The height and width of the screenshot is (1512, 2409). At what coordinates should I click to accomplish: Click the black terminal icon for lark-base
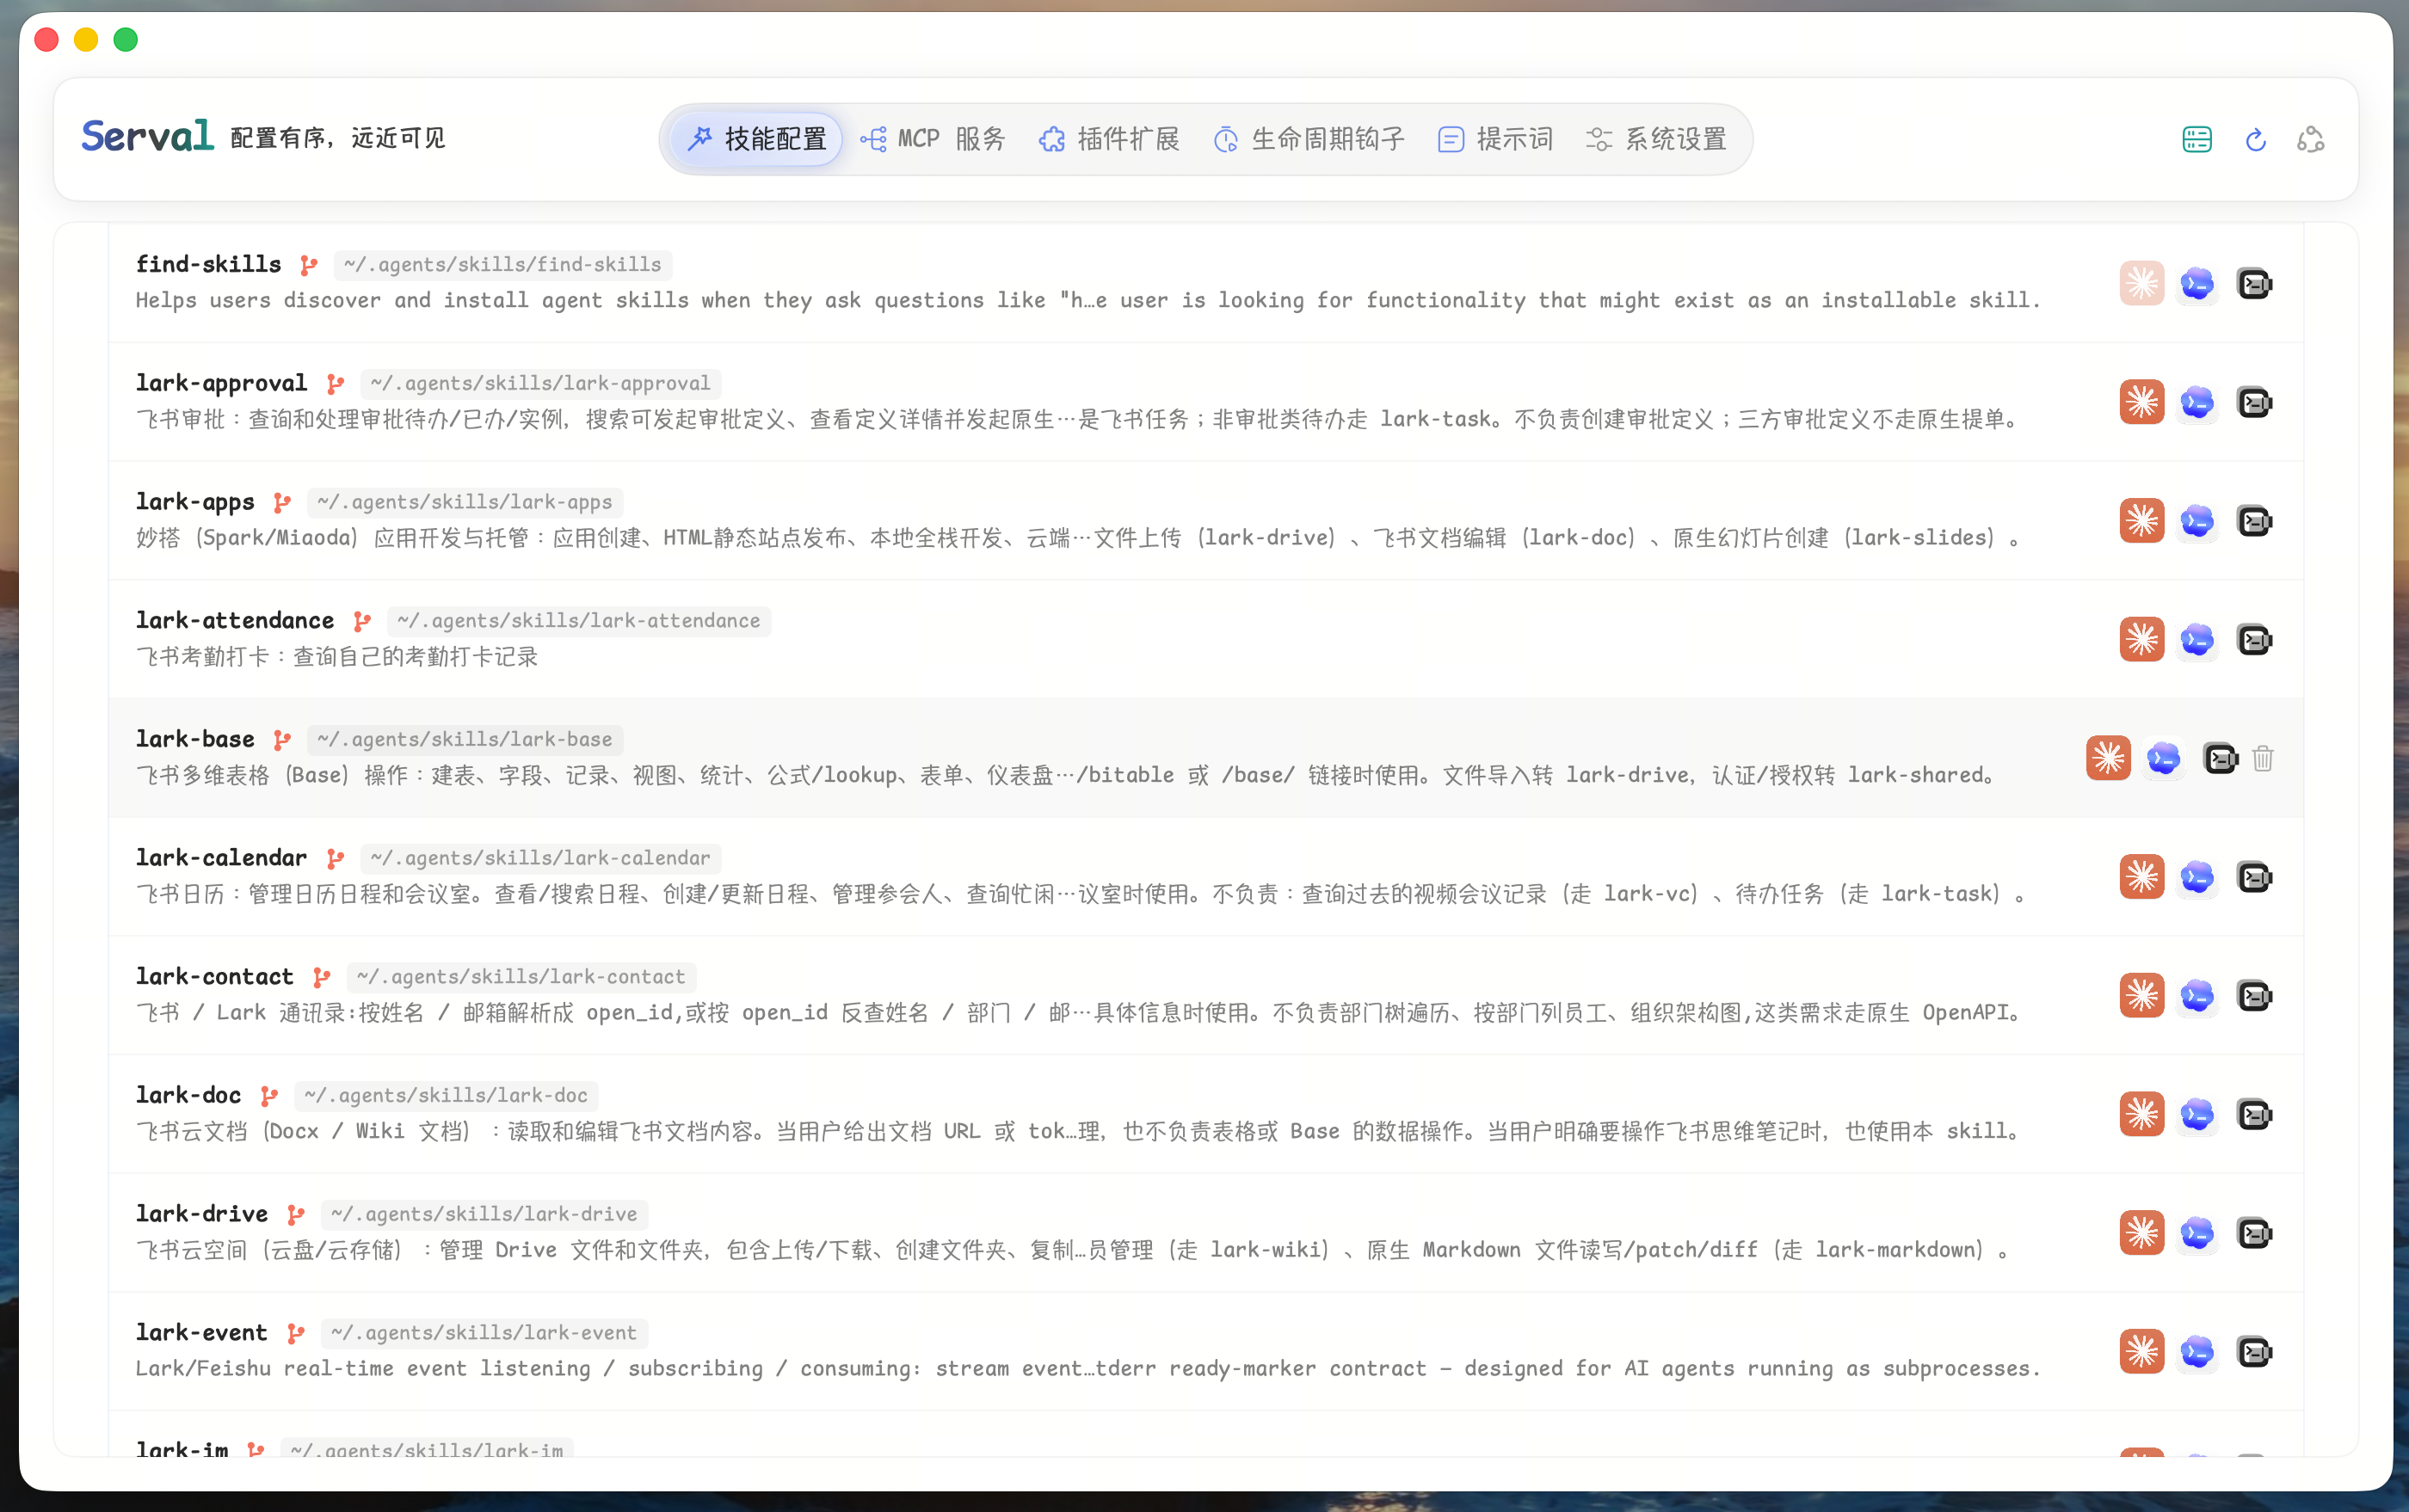[x=2221, y=758]
